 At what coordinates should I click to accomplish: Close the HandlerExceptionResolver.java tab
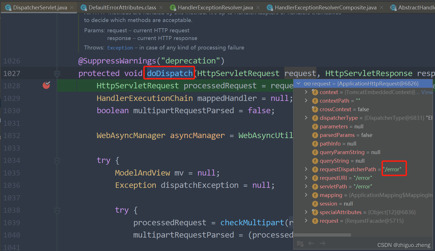(258, 7)
